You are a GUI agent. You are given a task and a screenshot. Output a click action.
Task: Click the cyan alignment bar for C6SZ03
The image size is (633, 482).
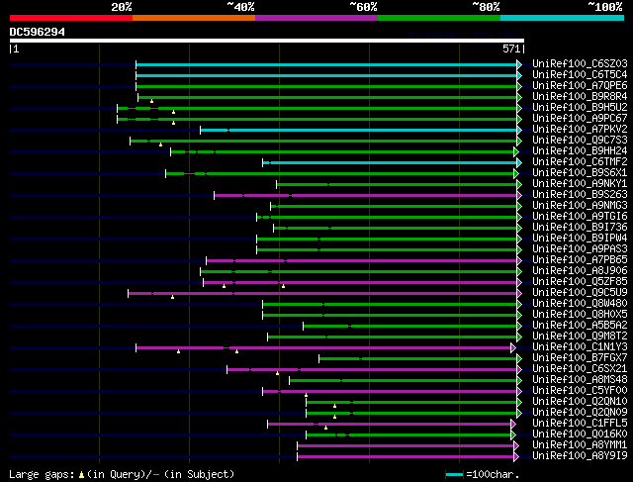click(x=328, y=64)
